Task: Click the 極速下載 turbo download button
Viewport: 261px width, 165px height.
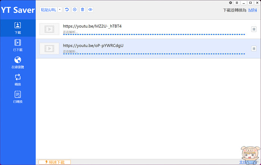Action: [x=54, y=162]
